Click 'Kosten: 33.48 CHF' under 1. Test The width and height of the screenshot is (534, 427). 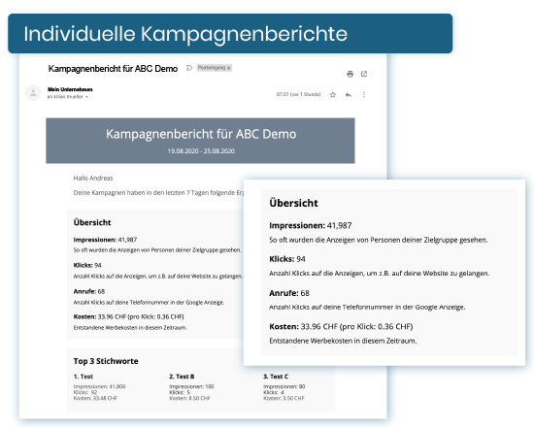click(95, 398)
